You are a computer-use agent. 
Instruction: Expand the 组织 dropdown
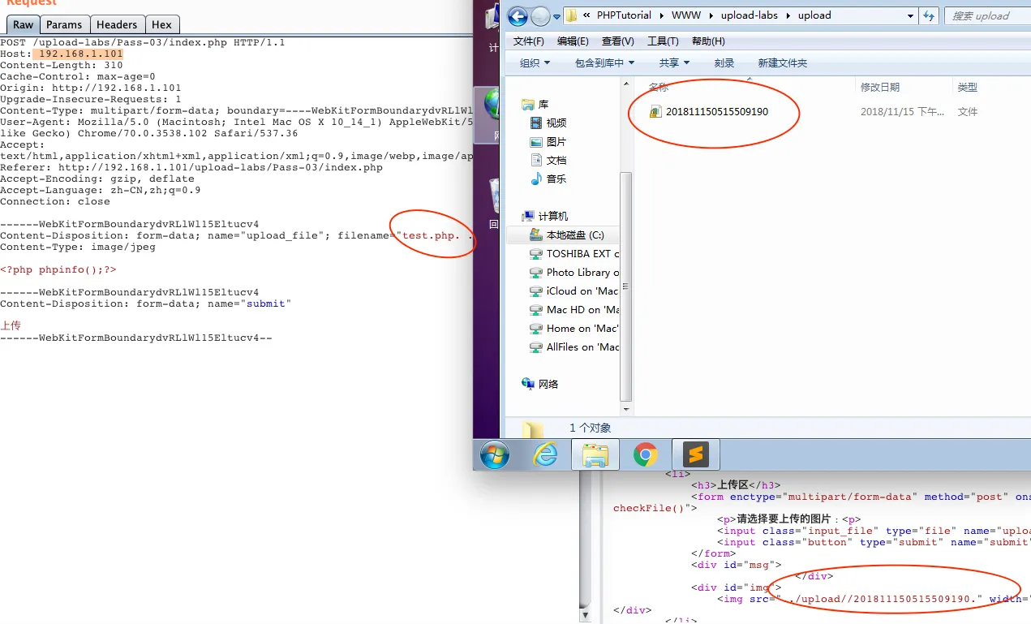pyautogui.click(x=535, y=63)
